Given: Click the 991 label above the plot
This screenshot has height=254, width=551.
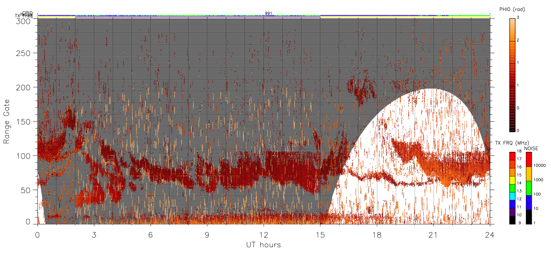Looking at the screenshot, I should [x=268, y=13].
